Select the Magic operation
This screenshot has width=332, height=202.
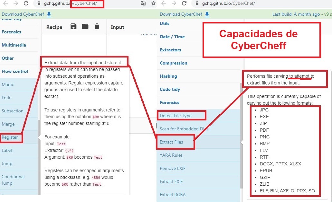pos(19,84)
